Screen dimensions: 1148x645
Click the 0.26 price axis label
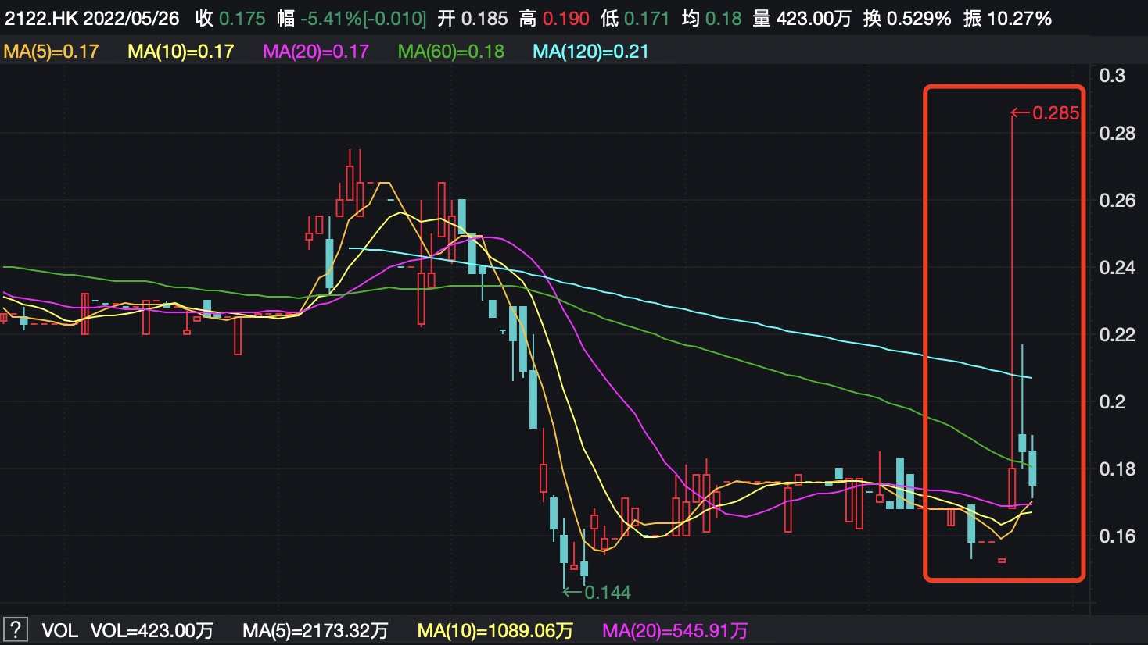(x=1117, y=201)
